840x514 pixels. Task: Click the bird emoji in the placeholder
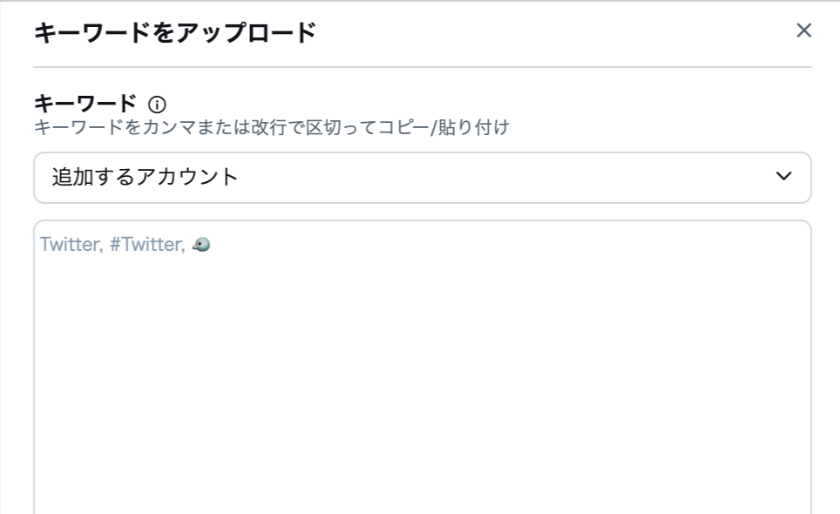pyautogui.click(x=201, y=246)
